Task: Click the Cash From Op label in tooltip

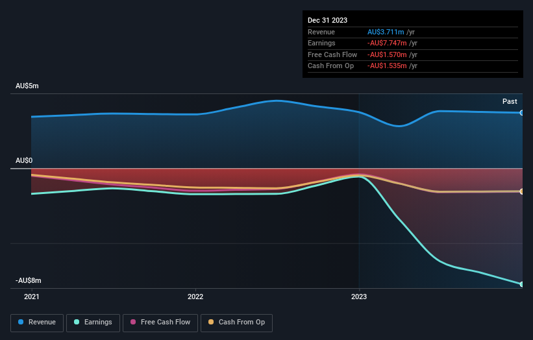Action: [330, 66]
